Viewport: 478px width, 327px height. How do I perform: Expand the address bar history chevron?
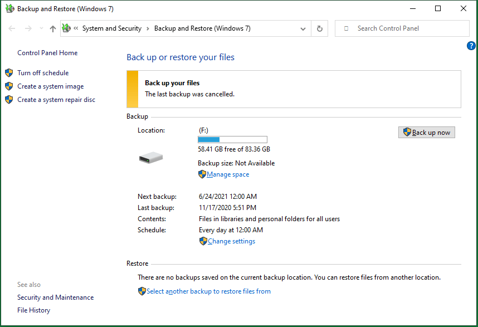(303, 28)
